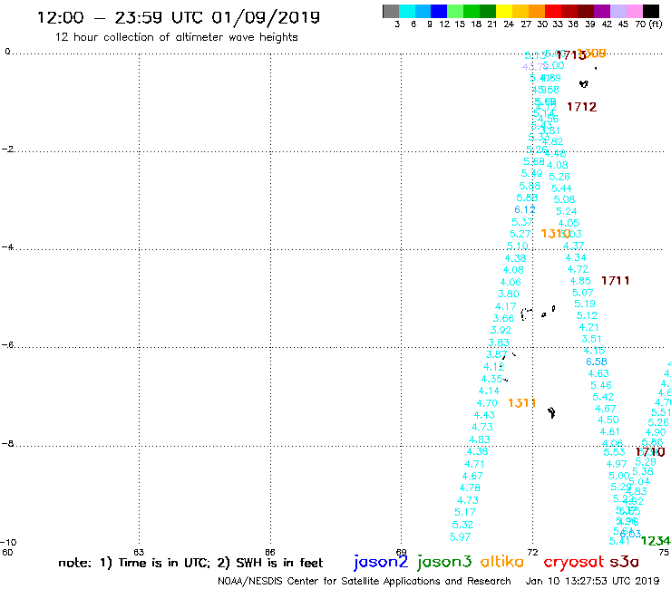Image resolution: width=671 pixels, height=589 pixels.
Task: Click the wave height value 4.43
Action: 484,415
